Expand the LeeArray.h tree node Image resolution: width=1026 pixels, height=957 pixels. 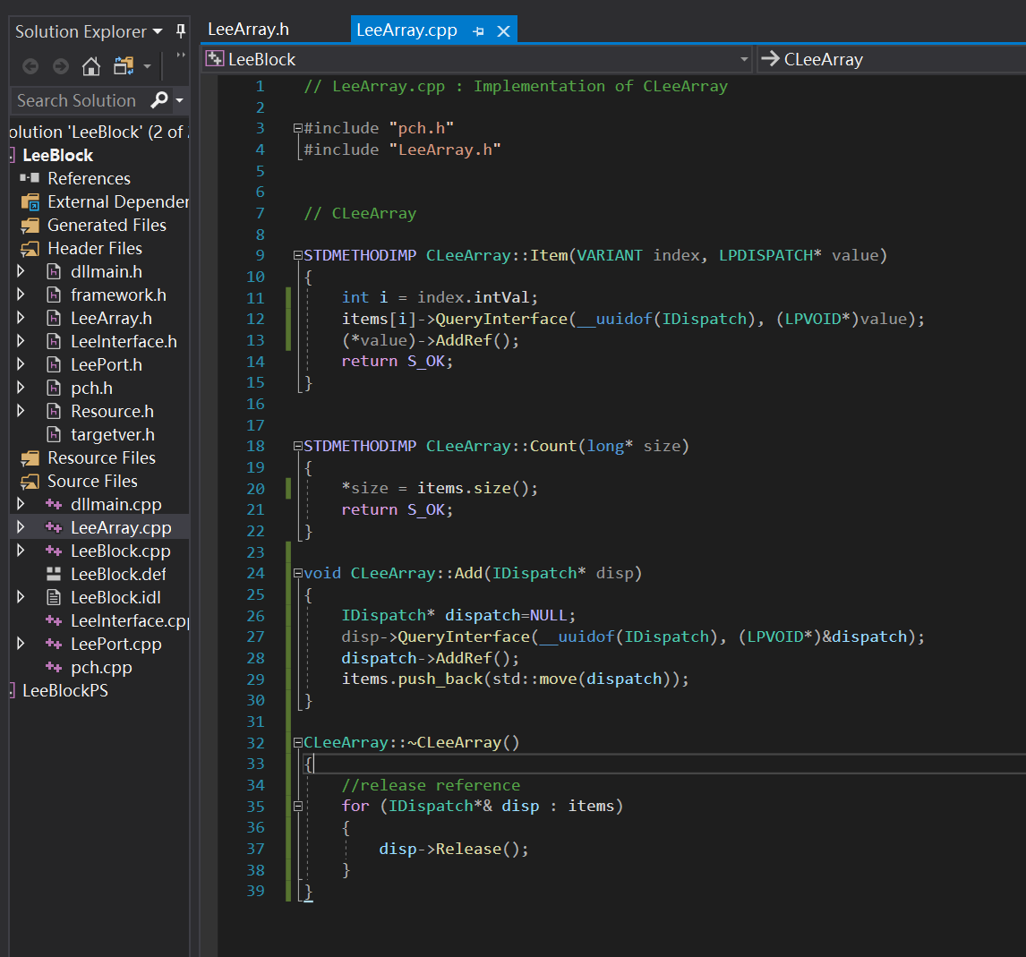21,318
